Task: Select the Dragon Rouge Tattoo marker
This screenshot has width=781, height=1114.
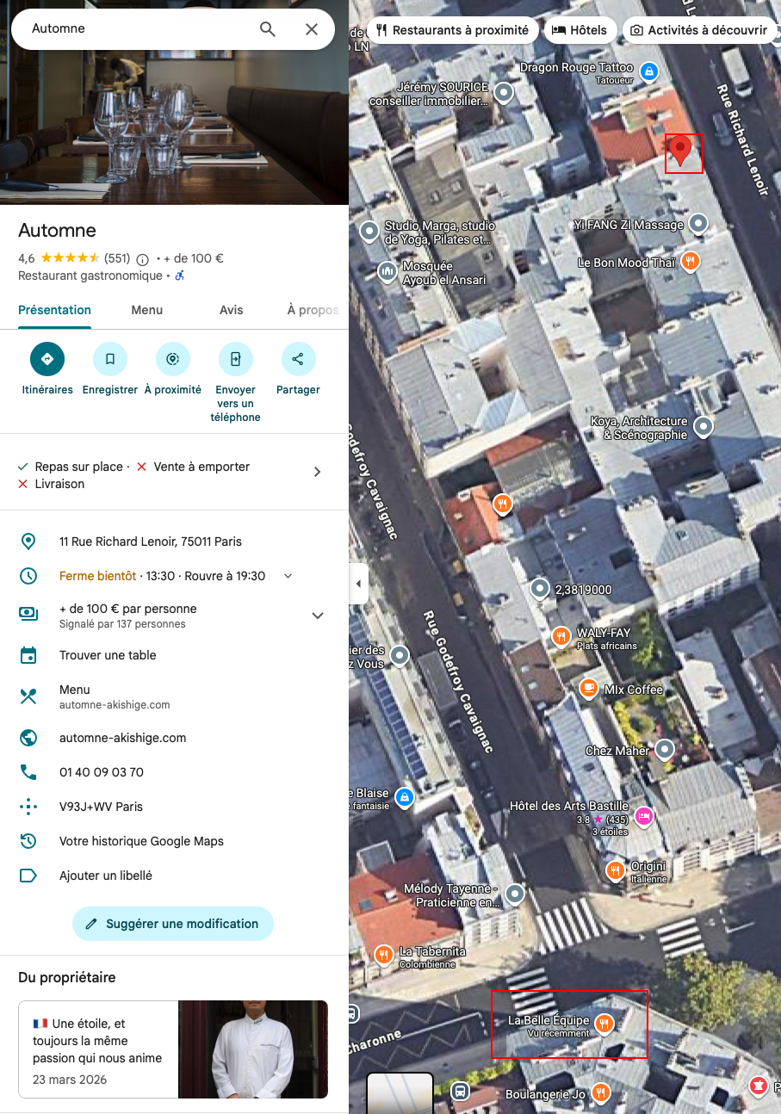Action: tap(650, 71)
